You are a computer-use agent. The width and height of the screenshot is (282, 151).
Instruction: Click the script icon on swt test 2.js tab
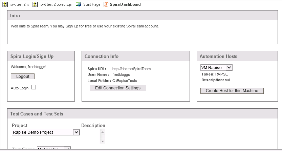[5, 4]
